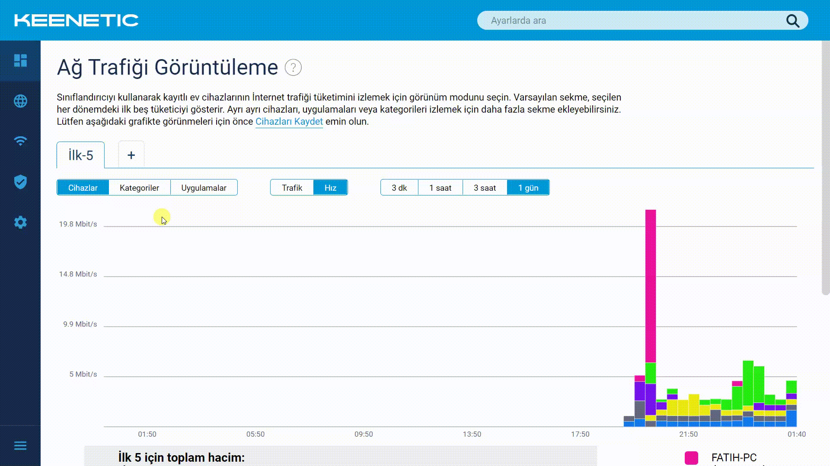The width and height of the screenshot is (830, 466).
Task: Select the Kategoriler view toggle
Action: pyautogui.click(x=139, y=188)
